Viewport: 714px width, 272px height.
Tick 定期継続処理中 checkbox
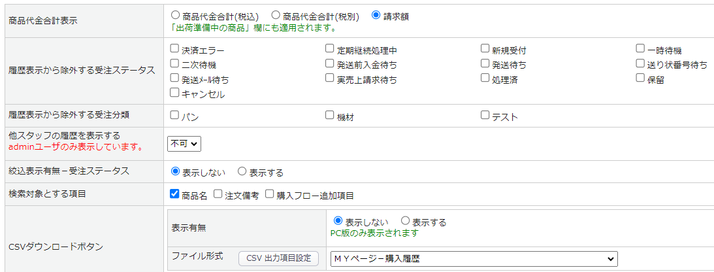point(330,48)
